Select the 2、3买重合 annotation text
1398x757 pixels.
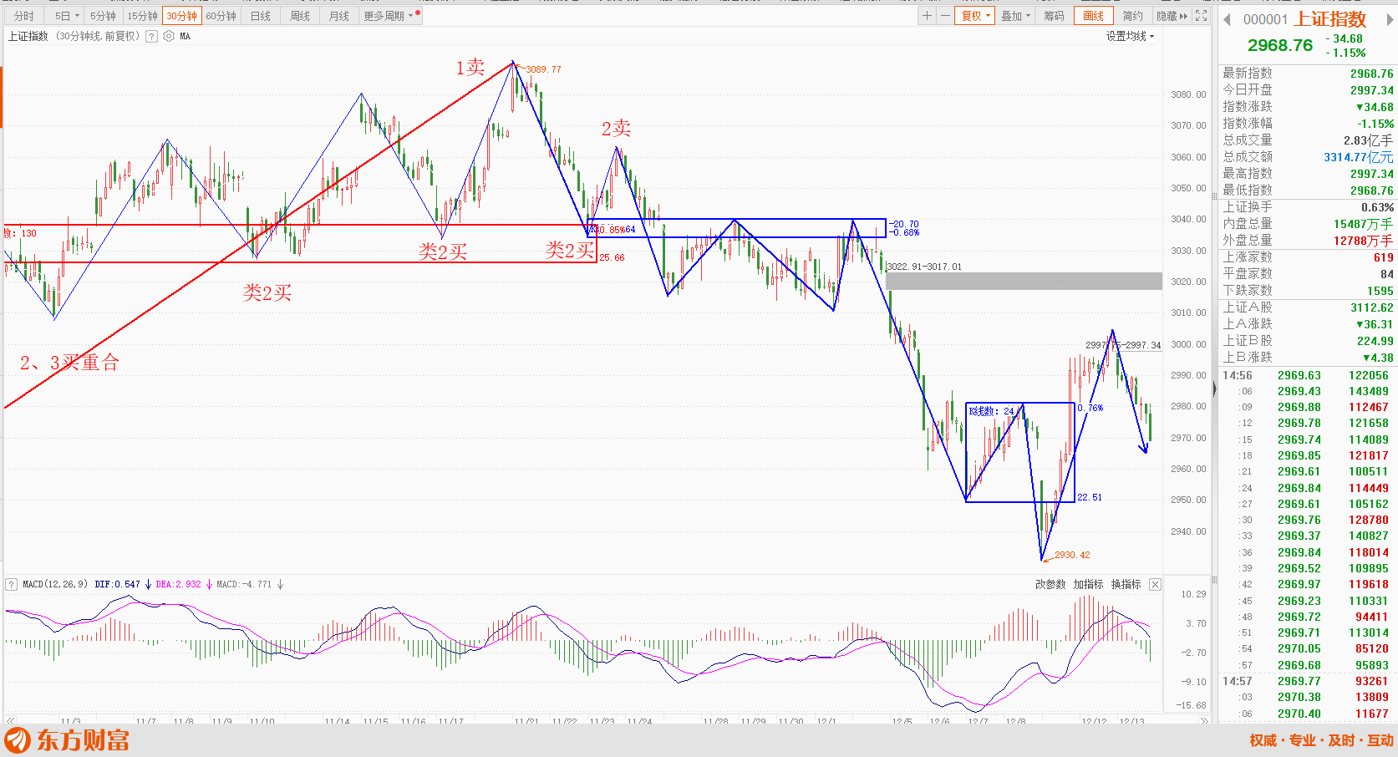point(69,363)
